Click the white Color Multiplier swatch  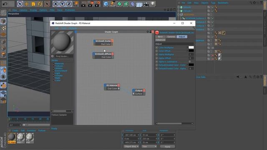[191, 47]
